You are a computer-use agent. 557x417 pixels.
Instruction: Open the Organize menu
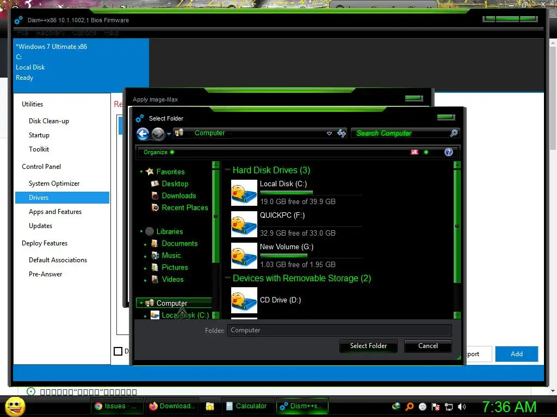pyautogui.click(x=159, y=152)
